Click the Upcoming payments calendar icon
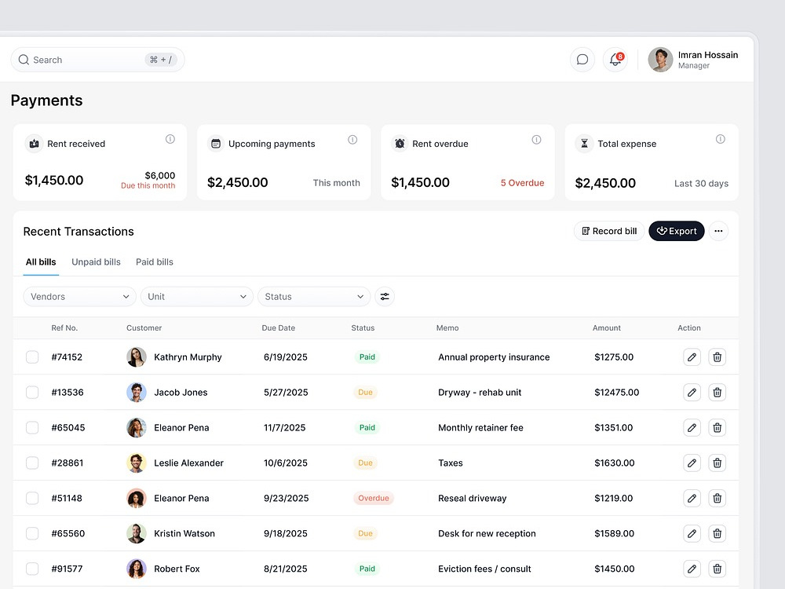785x589 pixels. click(x=216, y=144)
